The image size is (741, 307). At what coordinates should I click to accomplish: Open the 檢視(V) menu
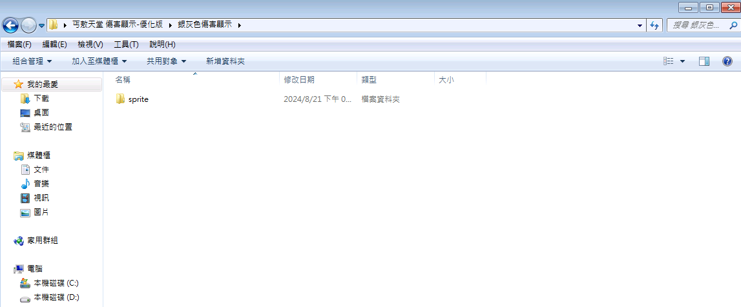coord(90,45)
